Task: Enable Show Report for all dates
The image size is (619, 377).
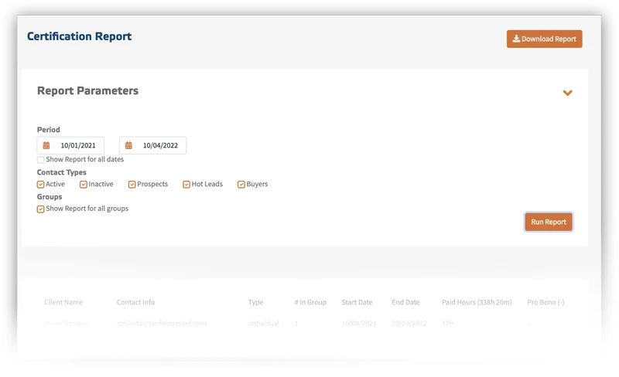Action: (x=41, y=160)
